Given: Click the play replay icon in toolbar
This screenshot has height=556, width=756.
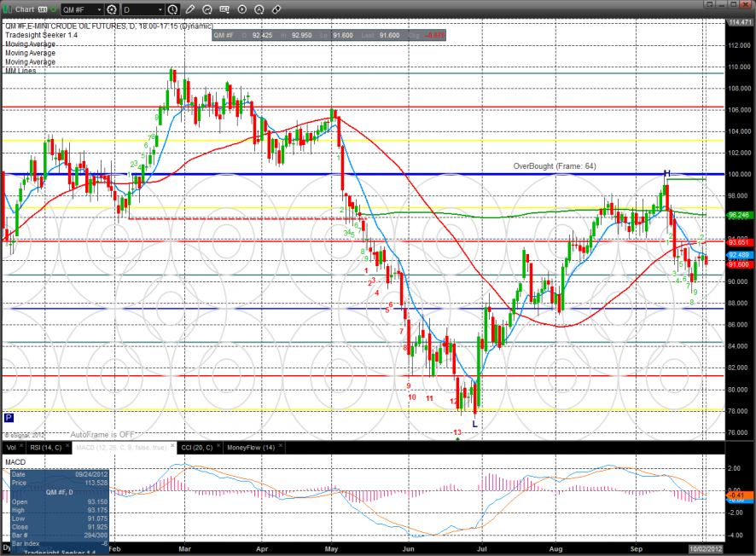Looking at the screenshot, I should coord(242,9).
